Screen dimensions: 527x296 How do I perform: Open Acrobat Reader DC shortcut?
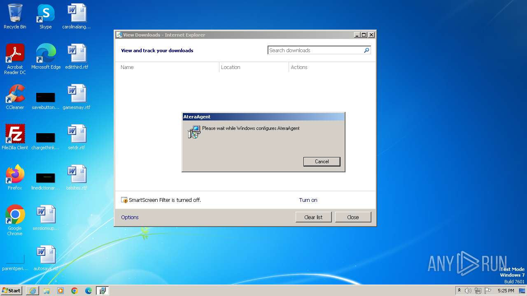click(15, 59)
